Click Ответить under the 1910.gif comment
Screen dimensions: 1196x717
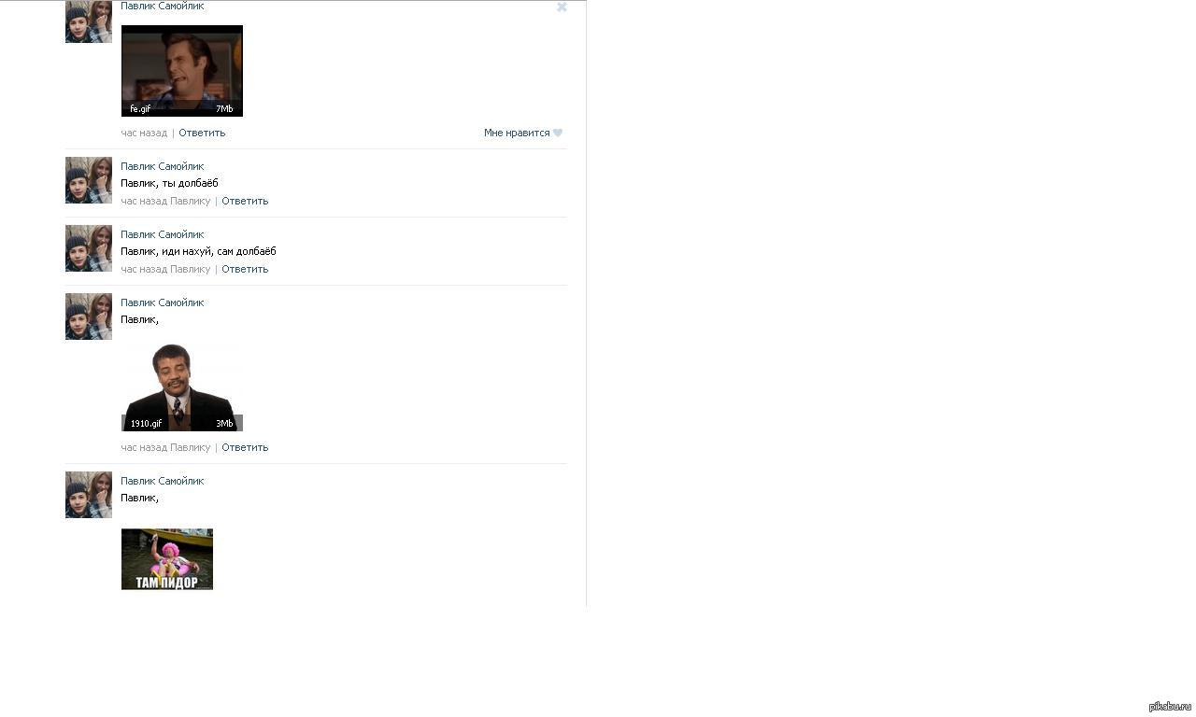coord(245,447)
